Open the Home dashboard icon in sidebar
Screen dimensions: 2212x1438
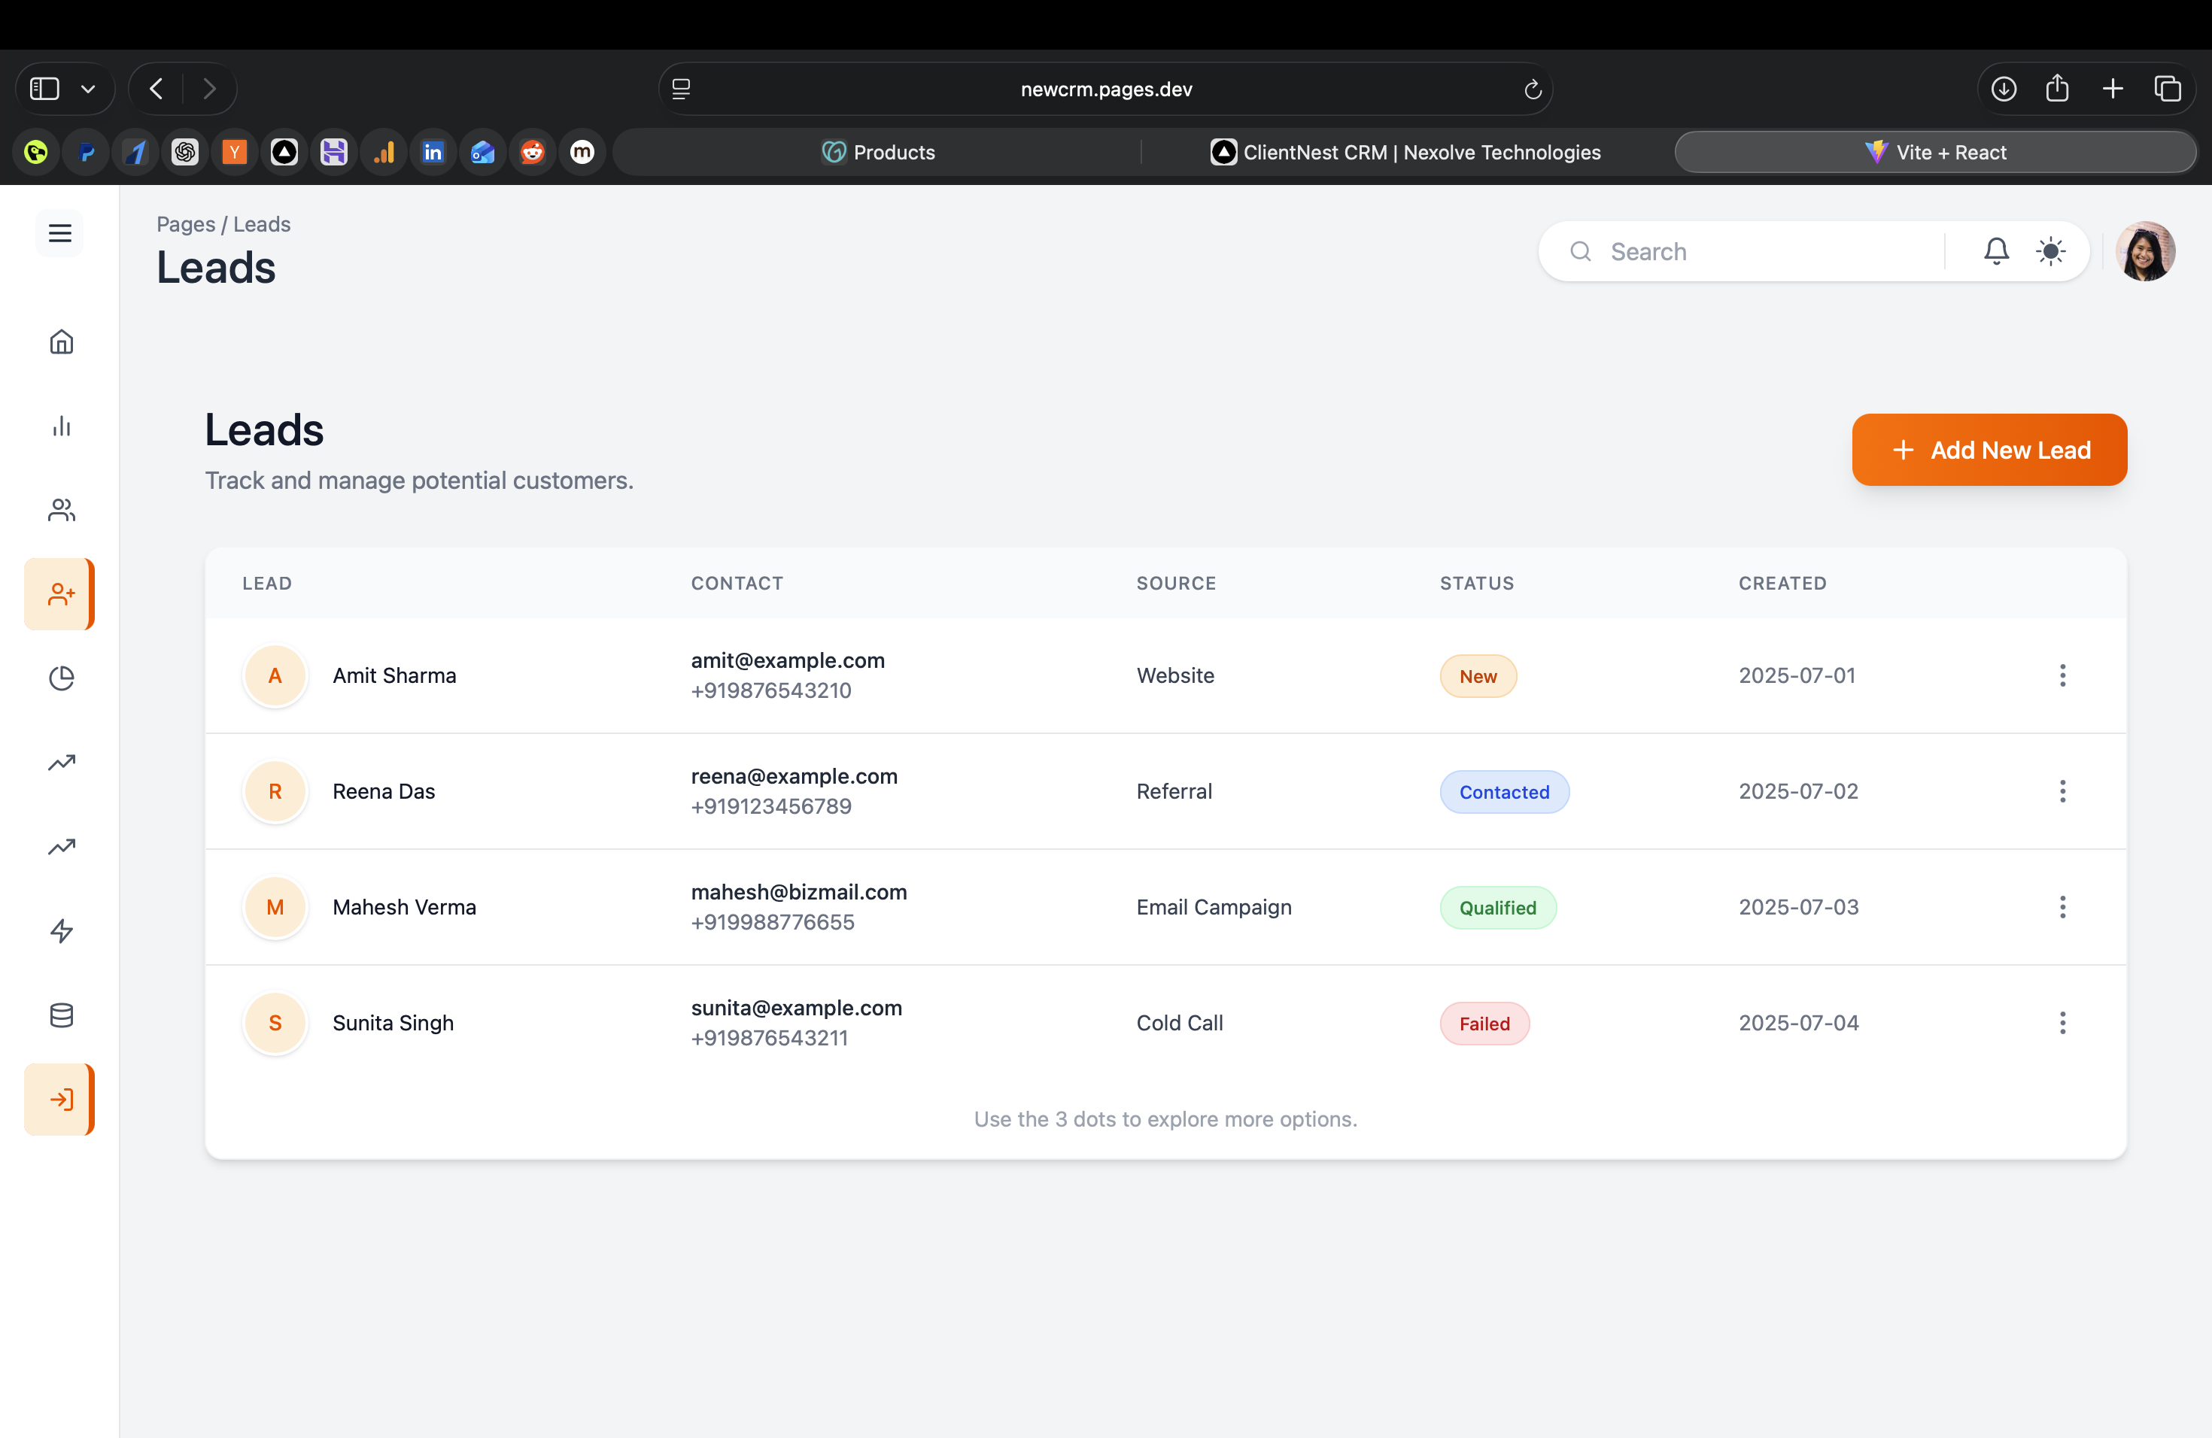(60, 342)
